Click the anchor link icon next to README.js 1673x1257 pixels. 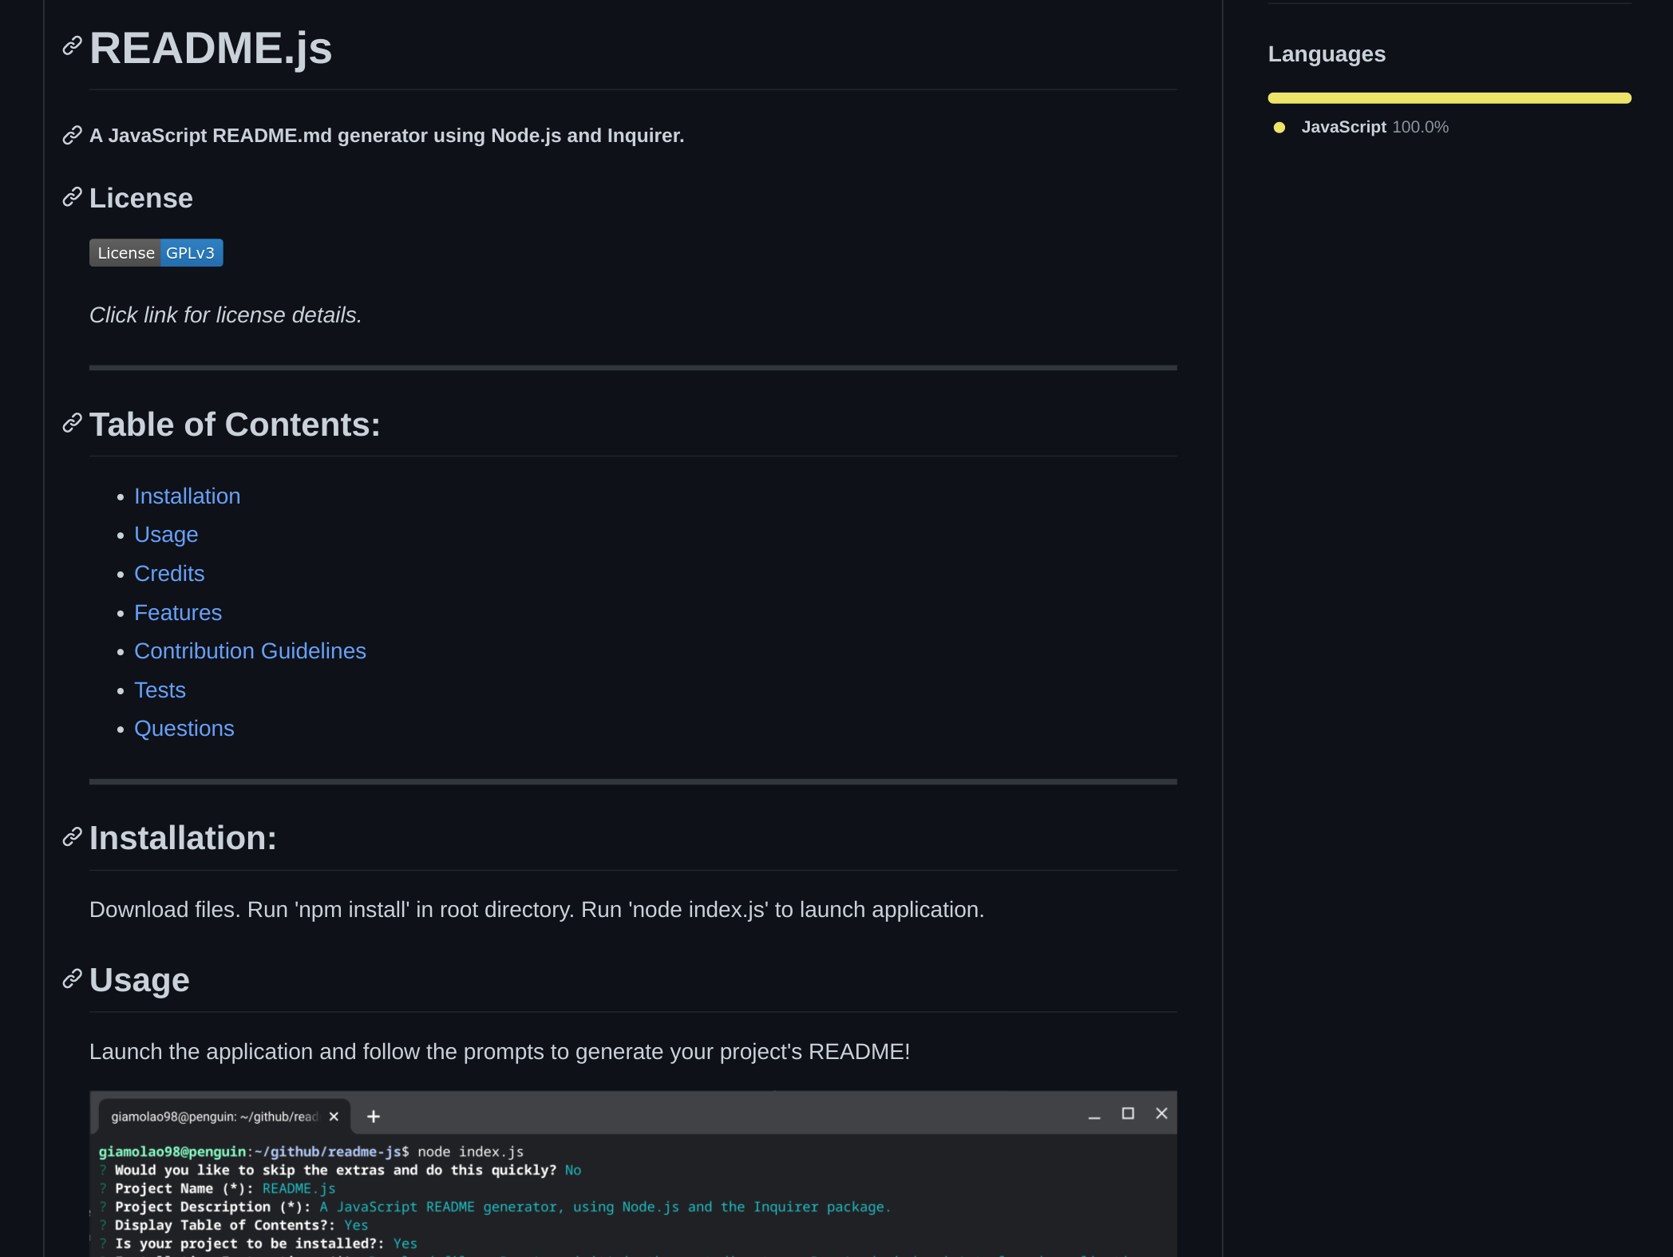[x=70, y=46]
